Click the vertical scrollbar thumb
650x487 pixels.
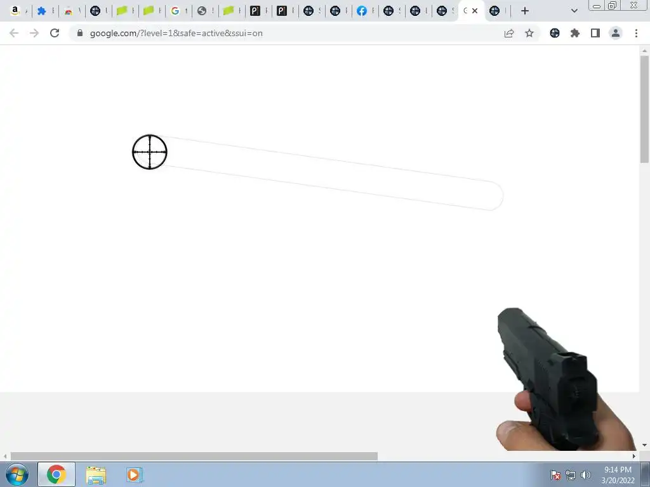[644, 109]
